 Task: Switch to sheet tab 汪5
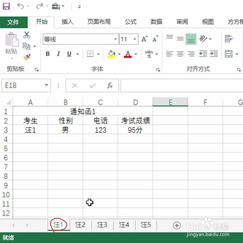point(146,225)
